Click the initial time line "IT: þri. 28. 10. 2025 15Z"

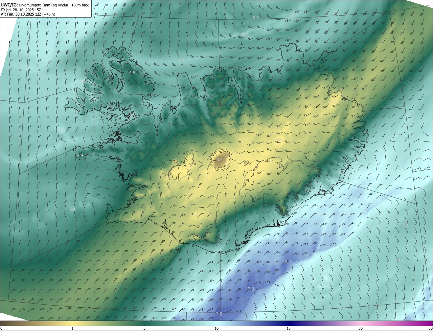click(21, 9)
